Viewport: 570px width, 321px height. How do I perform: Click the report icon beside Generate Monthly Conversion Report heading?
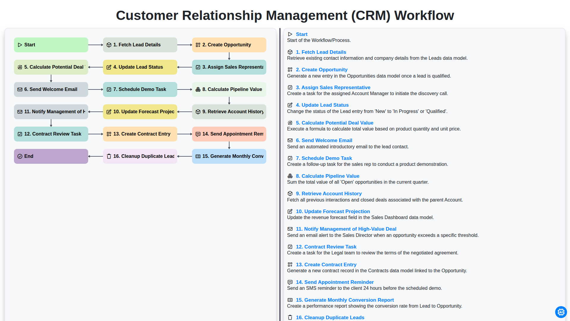coord(290,300)
